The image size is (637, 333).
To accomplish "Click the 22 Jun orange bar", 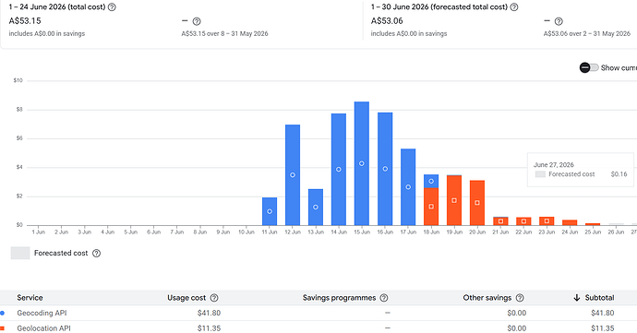I will (x=523, y=221).
